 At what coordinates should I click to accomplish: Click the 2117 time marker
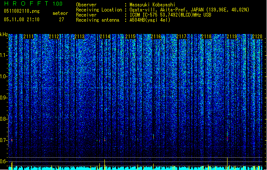click(x=181, y=37)
